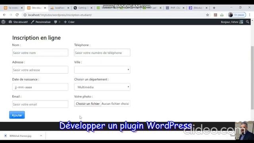Open the Chrome three-dot menu
The image size is (254, 143).
[250, 15]
